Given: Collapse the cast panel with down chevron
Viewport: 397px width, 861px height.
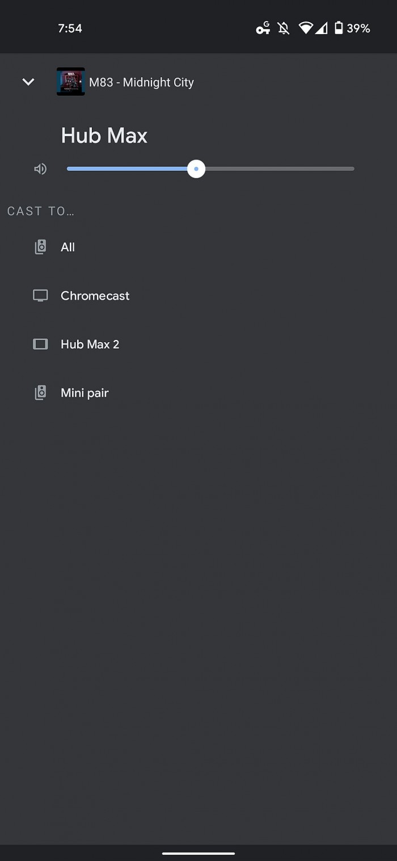Looking at the screenshot, I should (x=28, y=82).
